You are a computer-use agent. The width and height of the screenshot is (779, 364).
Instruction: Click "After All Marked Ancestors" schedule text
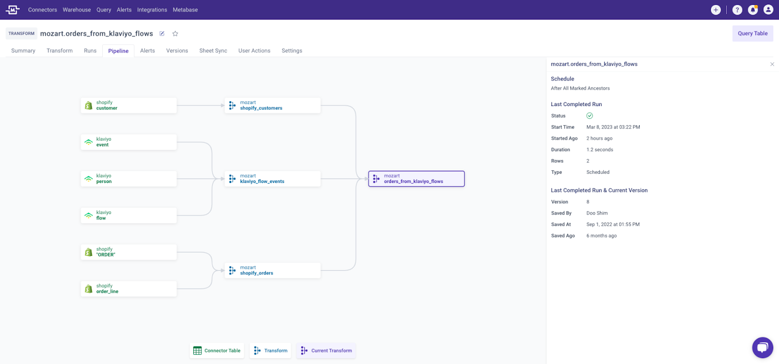[580, 89]
